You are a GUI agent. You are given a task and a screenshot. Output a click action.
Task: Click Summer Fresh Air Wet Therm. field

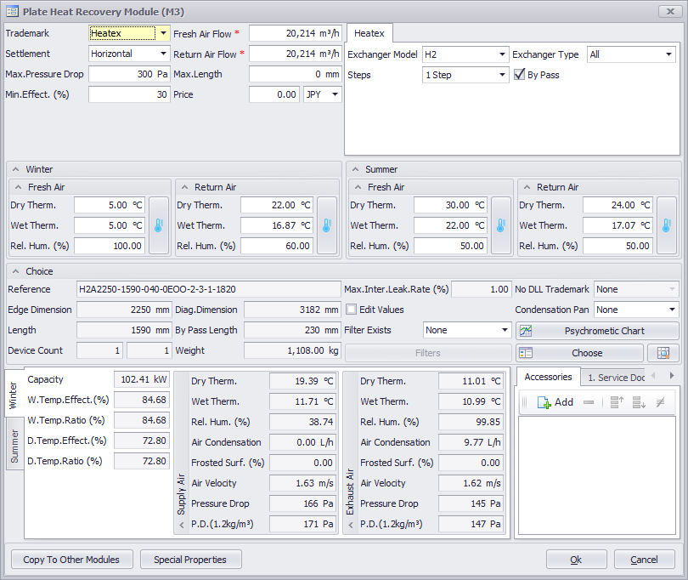(451, 225)
